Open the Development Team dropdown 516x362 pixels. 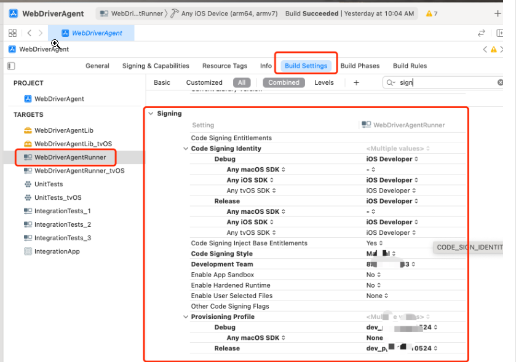(391, 264)
